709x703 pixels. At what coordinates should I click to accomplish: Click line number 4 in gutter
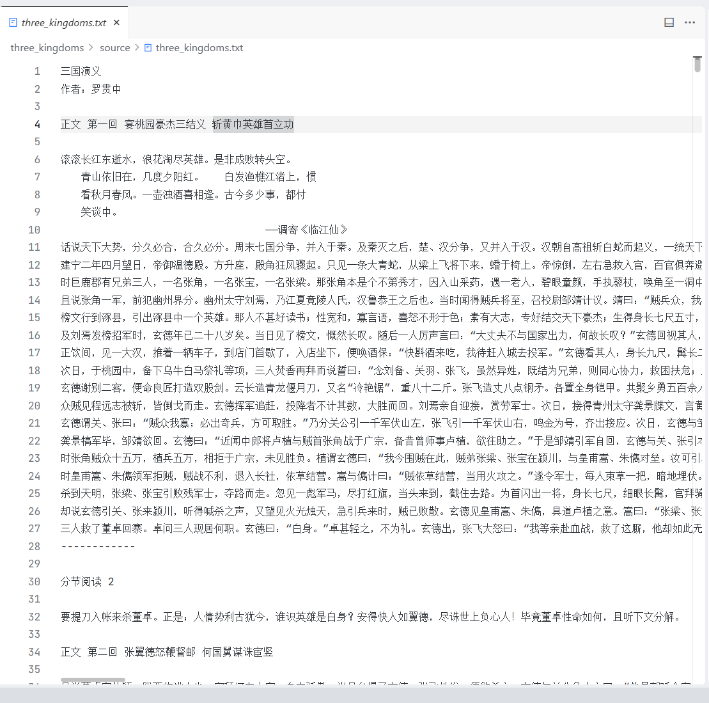click(37, 124)
